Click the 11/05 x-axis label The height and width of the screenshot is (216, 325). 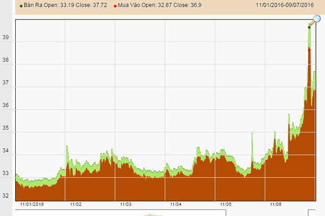[x=225, y=205]
